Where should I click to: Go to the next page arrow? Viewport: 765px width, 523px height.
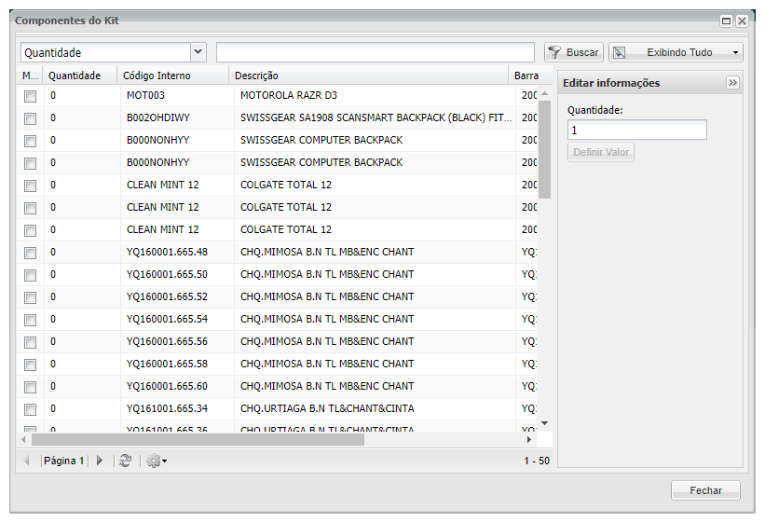pyautogui.click(x=100, y=461)
